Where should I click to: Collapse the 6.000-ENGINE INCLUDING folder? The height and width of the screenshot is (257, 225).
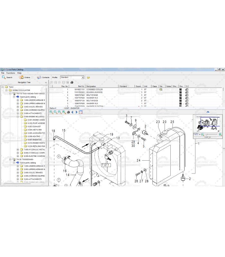point(18,117)
